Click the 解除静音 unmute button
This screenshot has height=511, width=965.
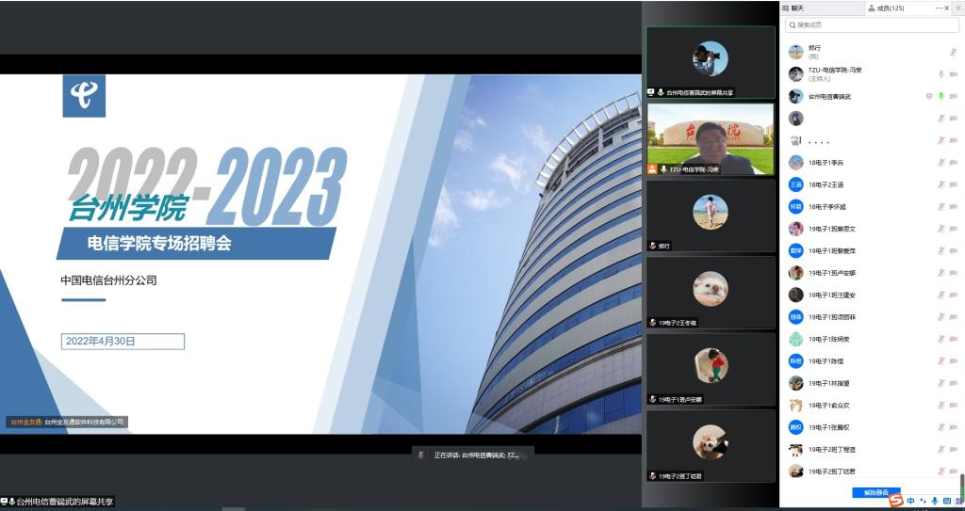(x=875, y=492)
